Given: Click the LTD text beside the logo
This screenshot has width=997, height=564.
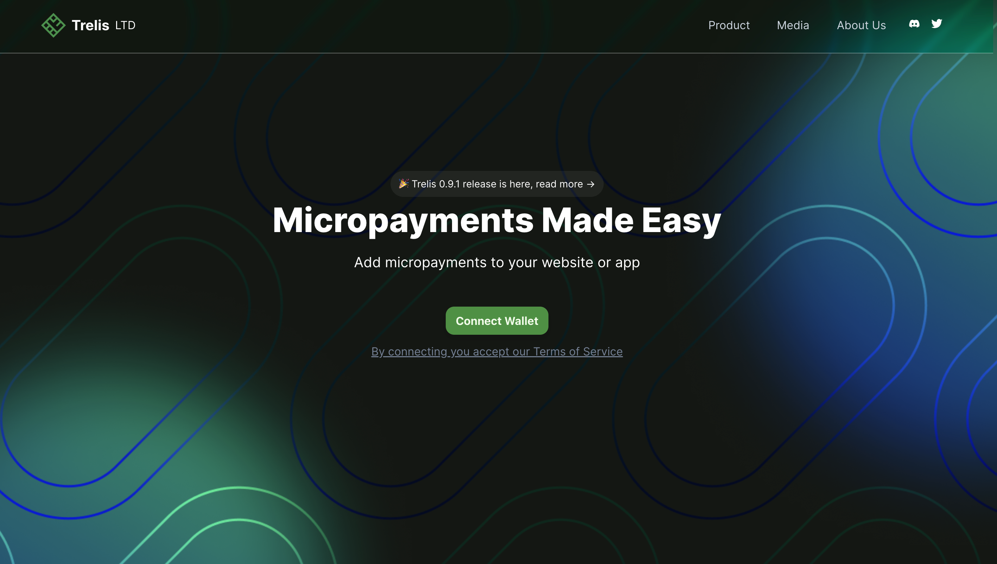Looking at the screenshot, I should 125,26.
